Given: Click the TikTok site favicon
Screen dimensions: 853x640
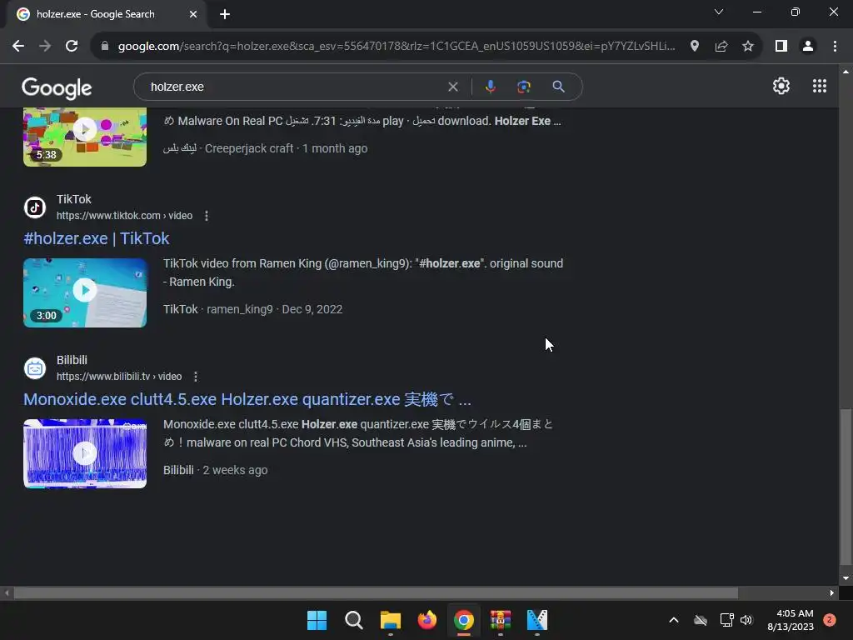Looking at the screenshot, I should pos(35,207).
